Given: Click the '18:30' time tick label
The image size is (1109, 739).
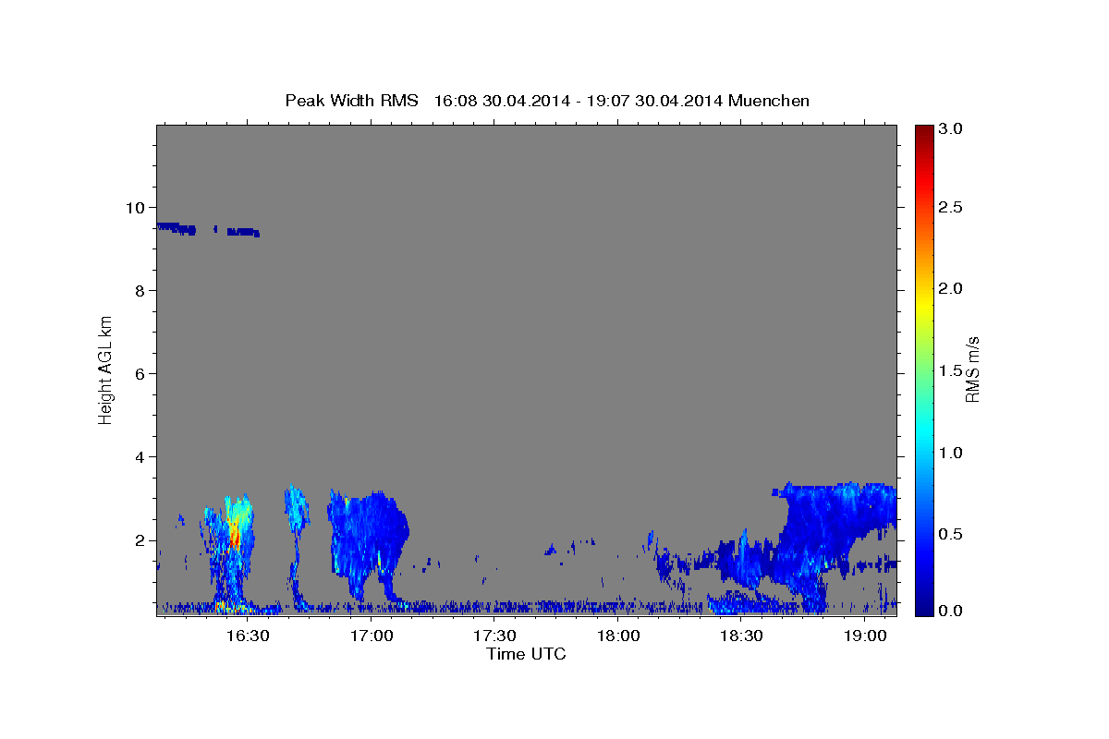Looking at the screenshot, I should (741, 636).
